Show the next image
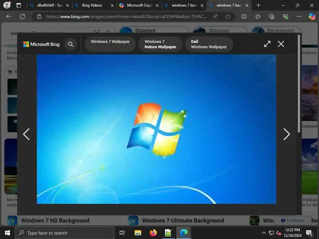The image size is (319, 239). click(x=287, y=134)
